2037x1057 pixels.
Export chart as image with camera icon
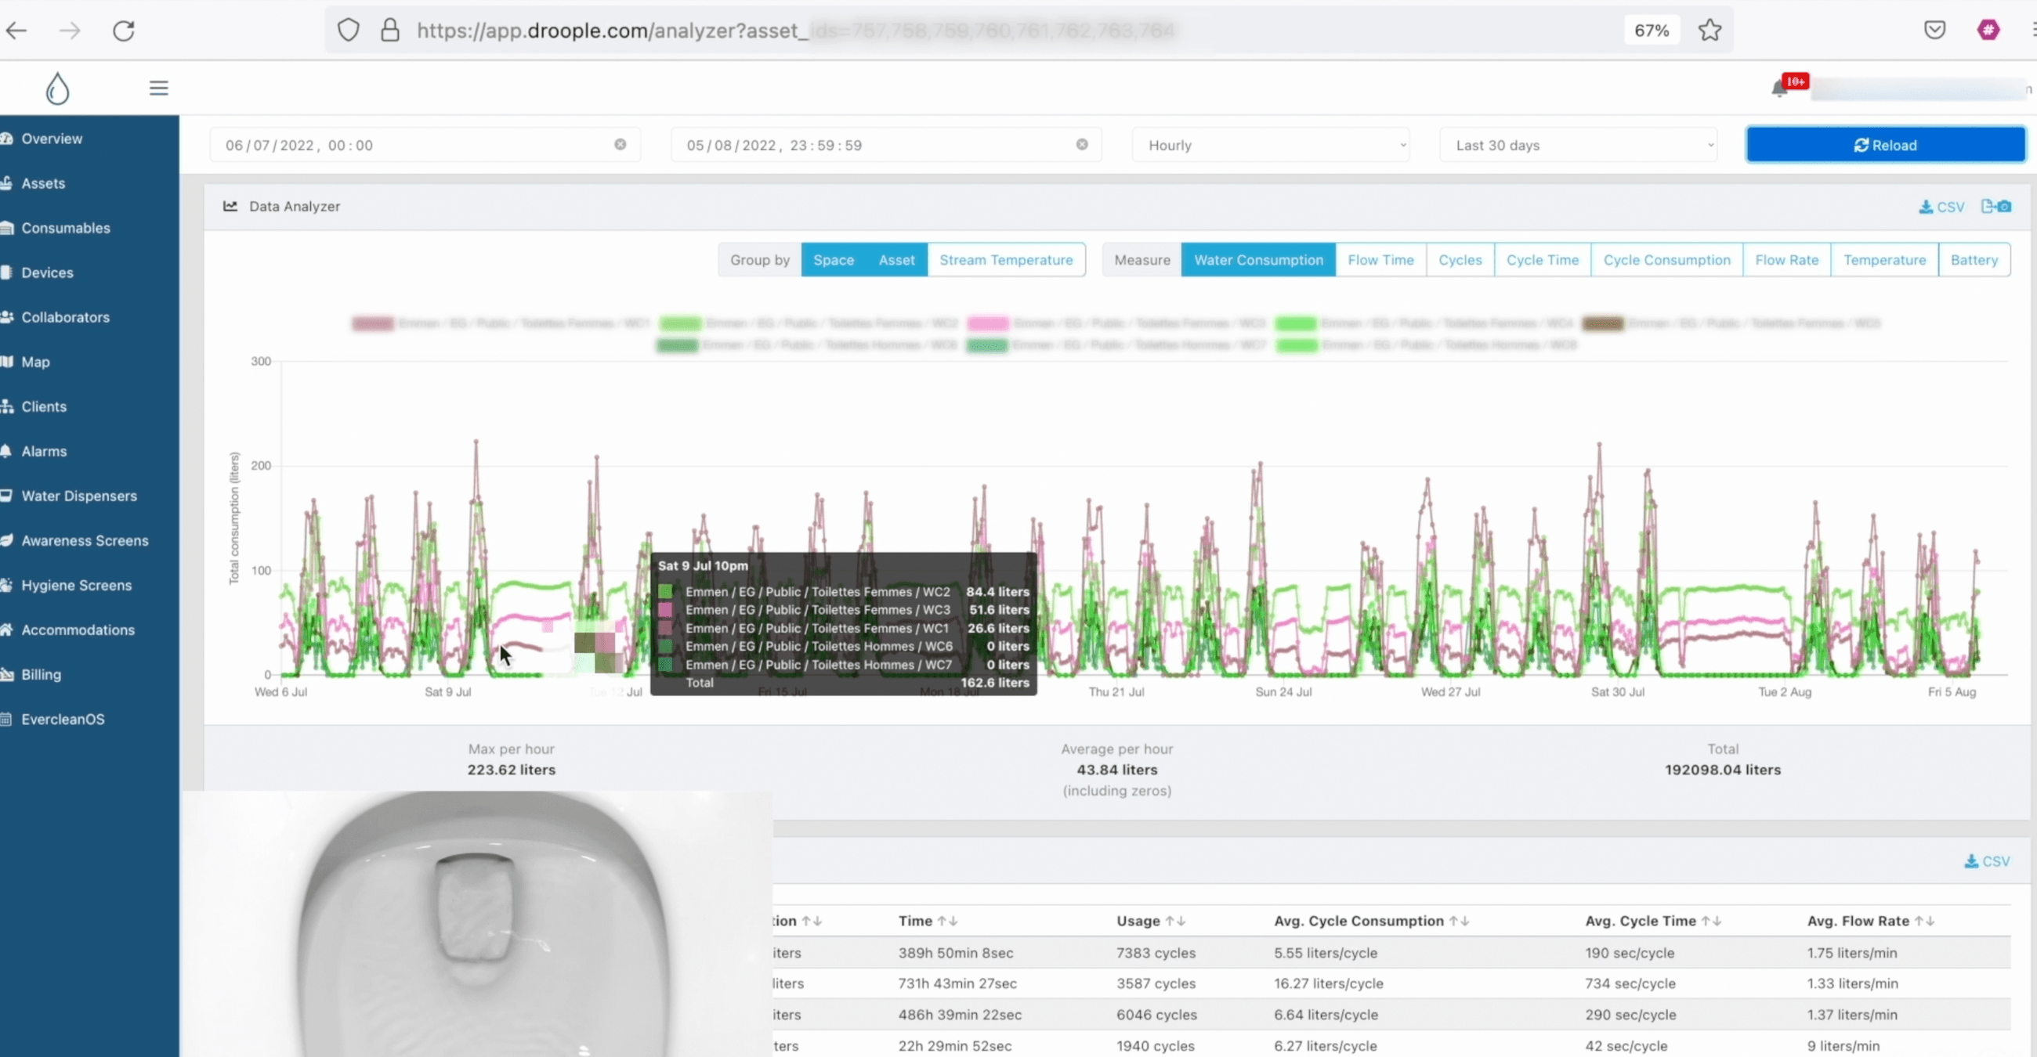point(1997,206)
